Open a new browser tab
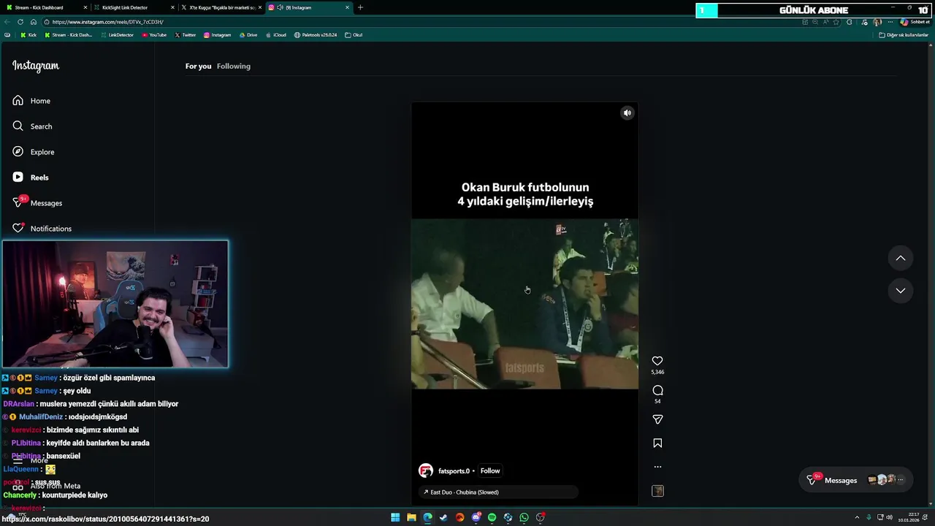Viewport: 935px width, 526px height. (x=360, y=7)
